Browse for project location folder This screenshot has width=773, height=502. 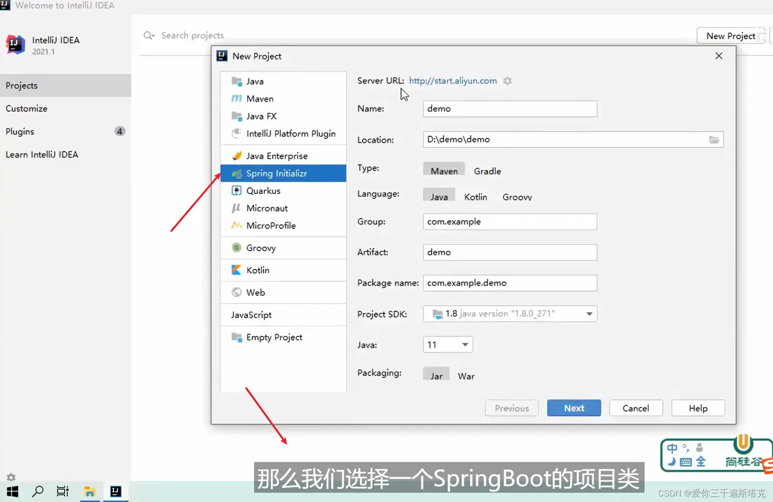[x=714, y=140]
